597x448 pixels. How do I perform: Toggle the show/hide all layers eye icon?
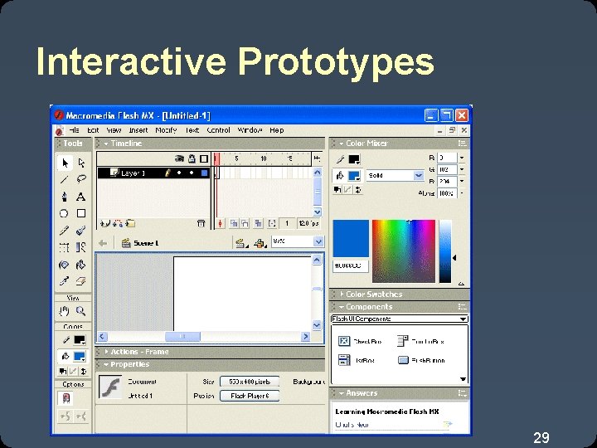pos(179,158)
